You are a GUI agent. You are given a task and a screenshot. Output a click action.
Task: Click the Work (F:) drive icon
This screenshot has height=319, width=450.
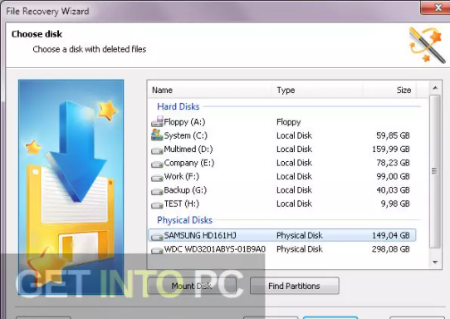tap(157, 178)
